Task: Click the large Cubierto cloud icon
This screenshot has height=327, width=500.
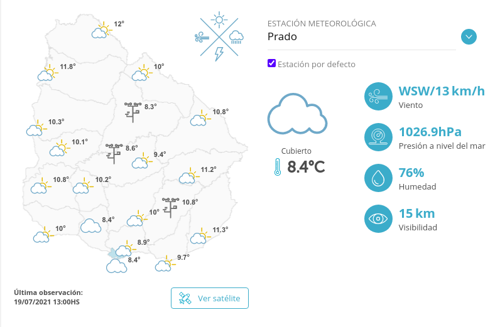Action: coord(296,114)
